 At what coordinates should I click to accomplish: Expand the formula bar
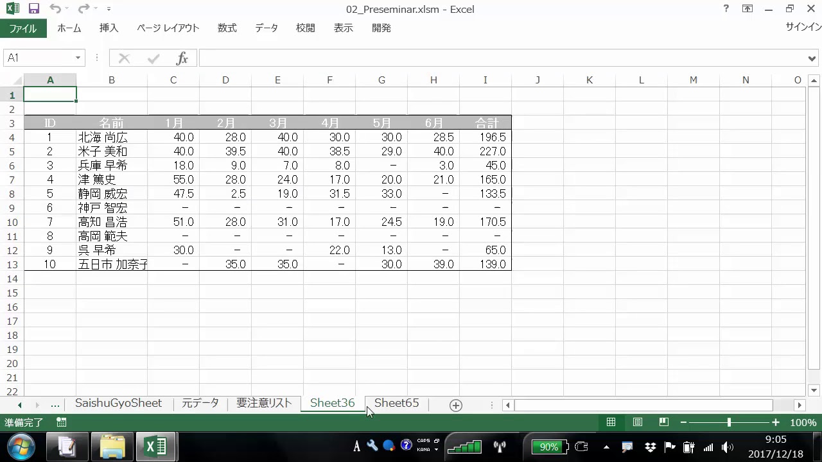click(812, 58)
